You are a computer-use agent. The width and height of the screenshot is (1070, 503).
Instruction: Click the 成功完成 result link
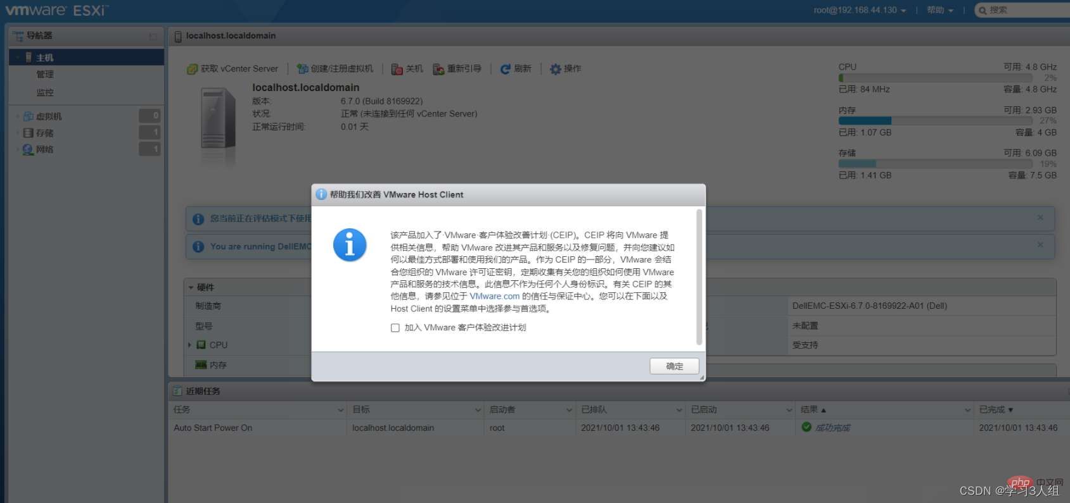(x=832, y=428)
